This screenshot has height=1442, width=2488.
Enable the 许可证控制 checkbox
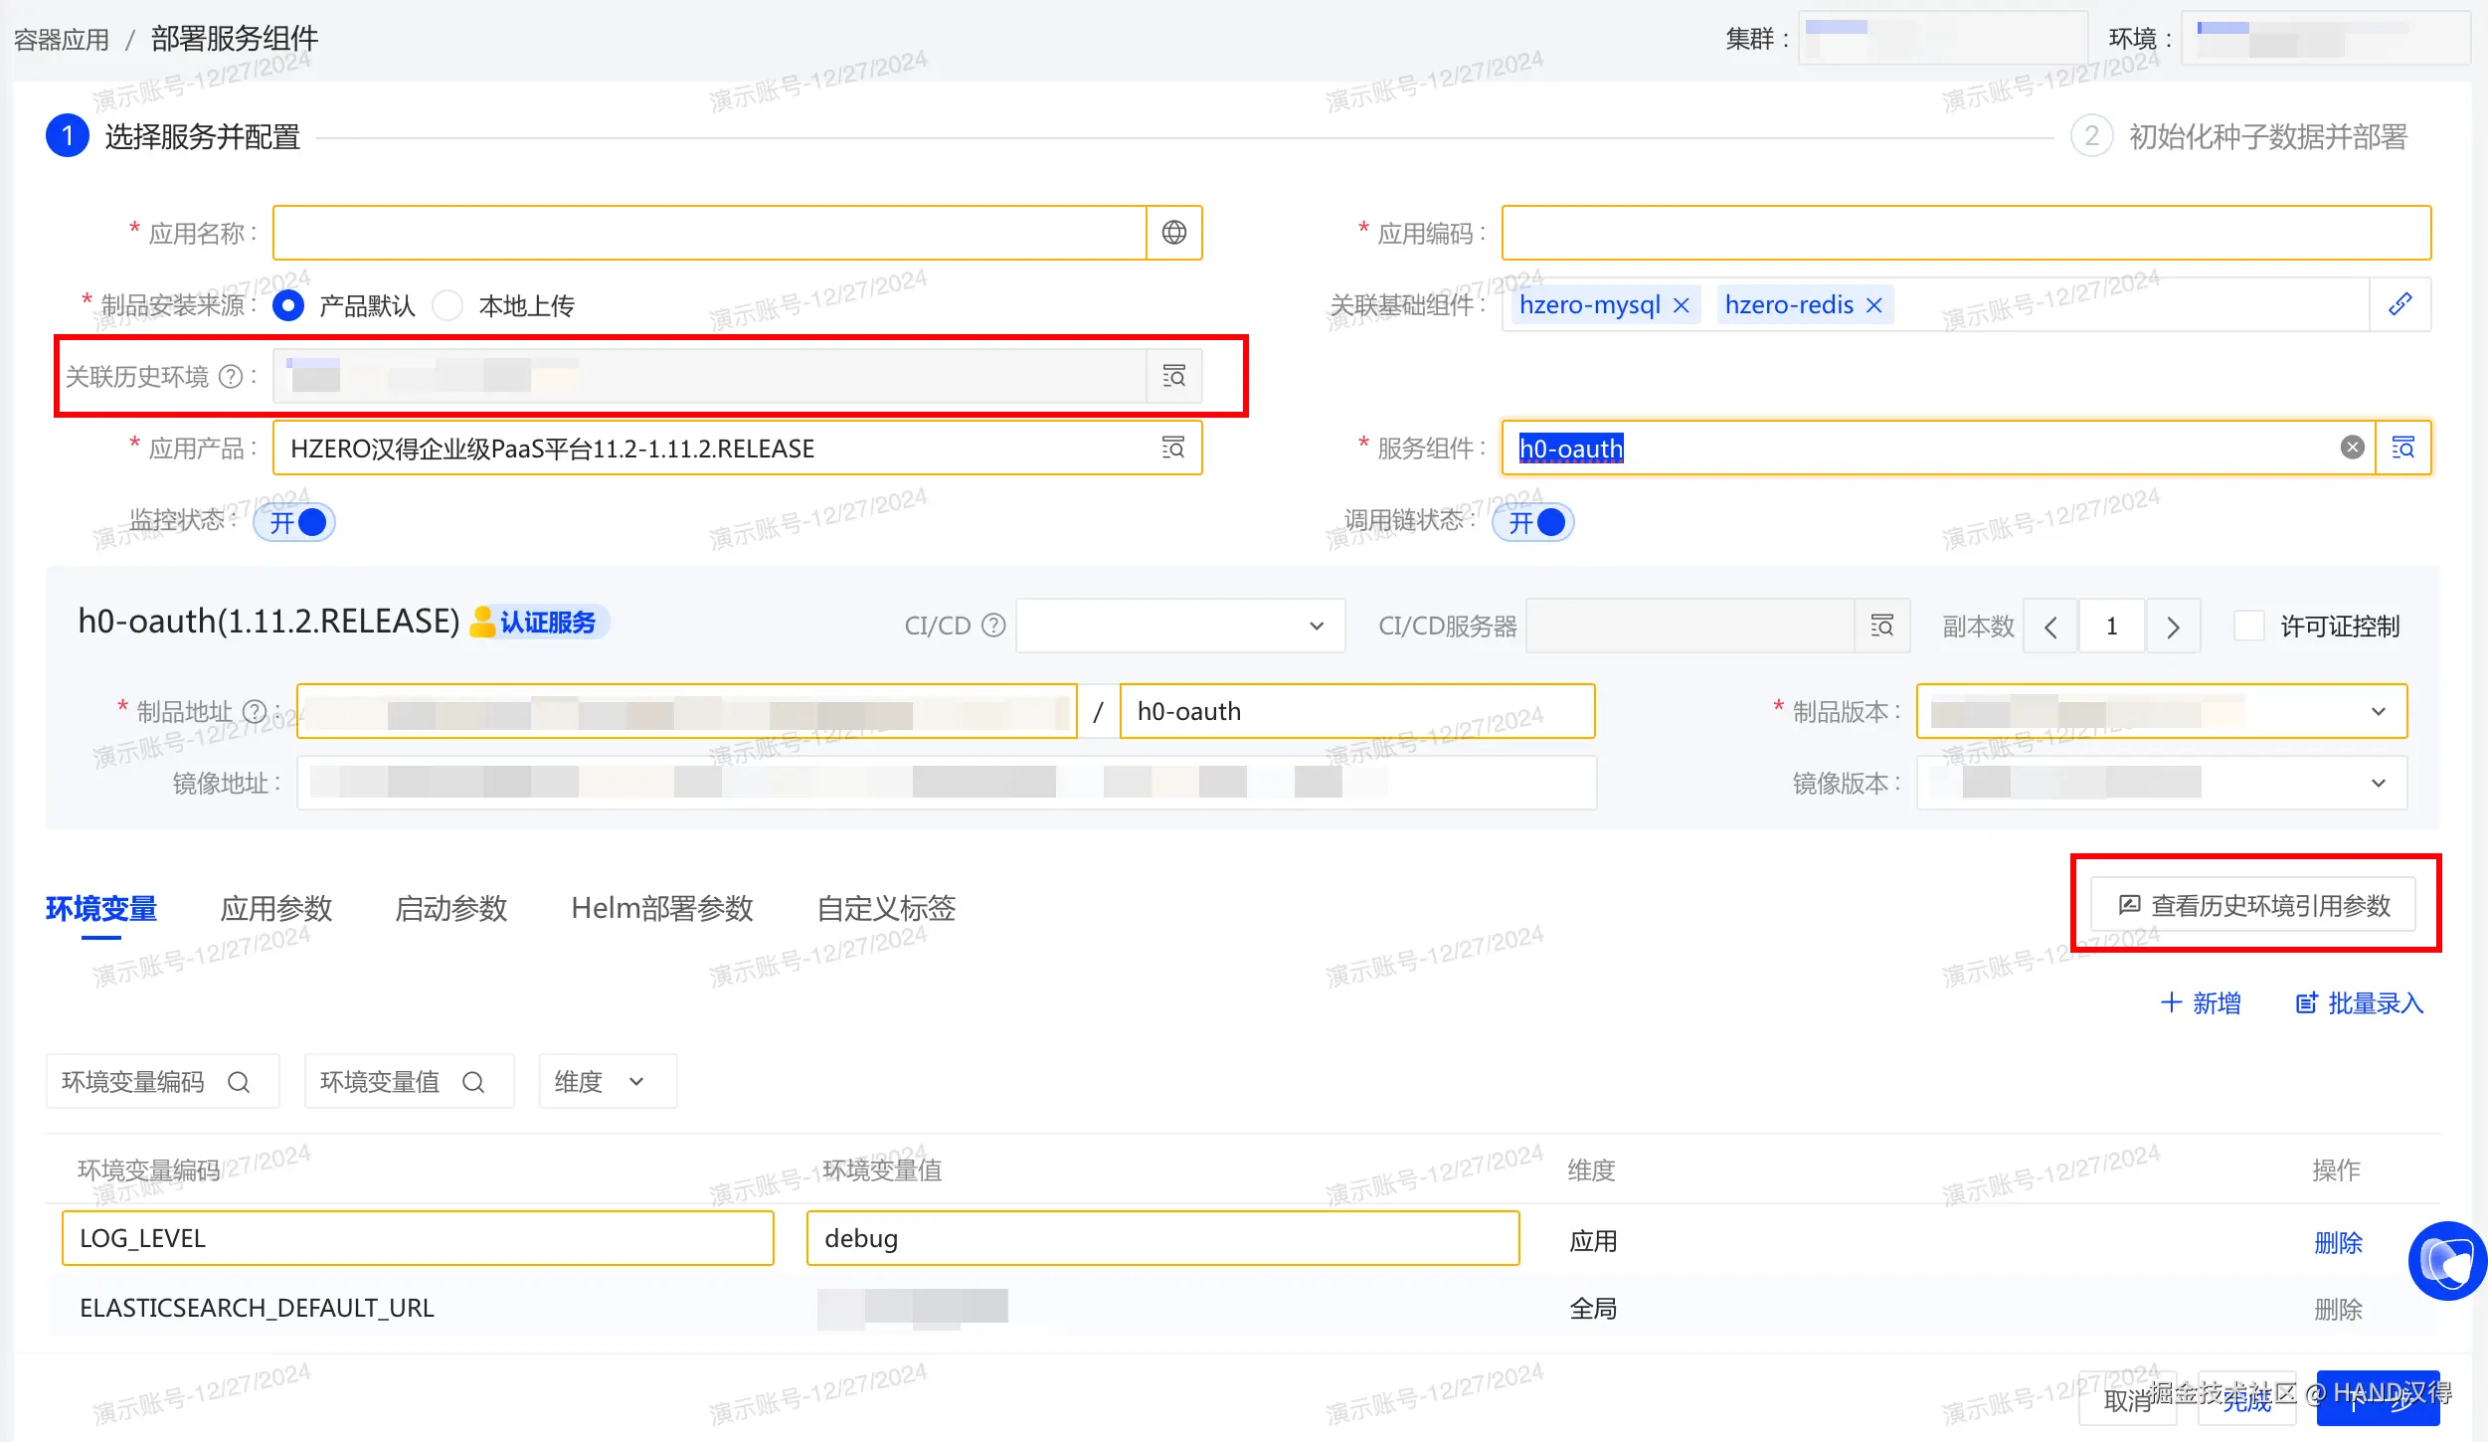coord(2248,626)
